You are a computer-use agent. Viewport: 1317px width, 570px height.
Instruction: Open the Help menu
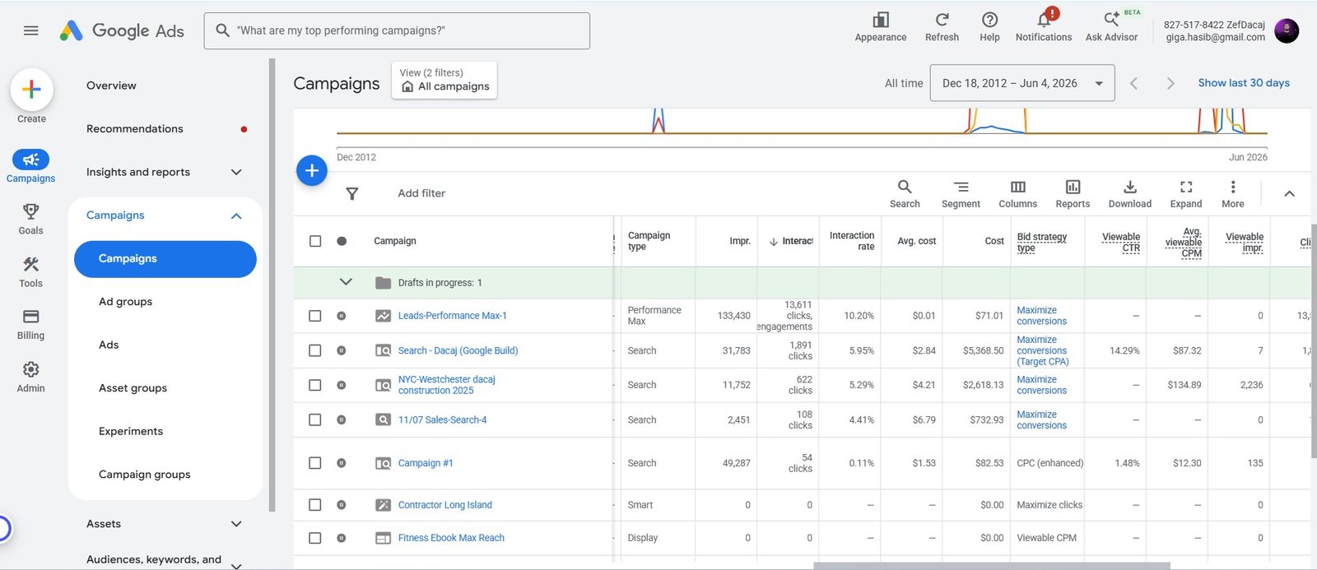pos(989,26)
